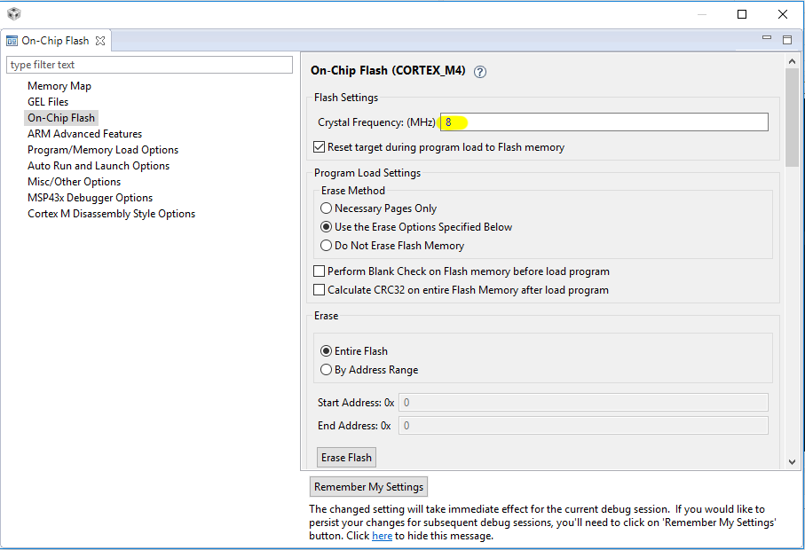The width and height of the screenshot is (805, 550).
Task: Open Auto Run and Launch Options
Action: [99, 165]
